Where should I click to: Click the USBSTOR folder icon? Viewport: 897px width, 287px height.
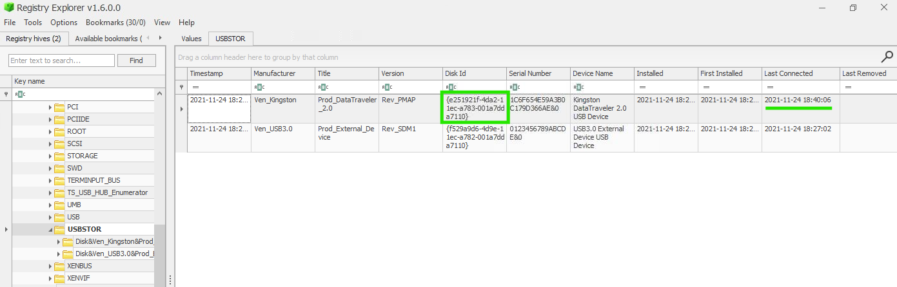pos(59,229)
